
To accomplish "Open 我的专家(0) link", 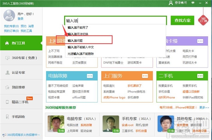I will click(11, 26).
